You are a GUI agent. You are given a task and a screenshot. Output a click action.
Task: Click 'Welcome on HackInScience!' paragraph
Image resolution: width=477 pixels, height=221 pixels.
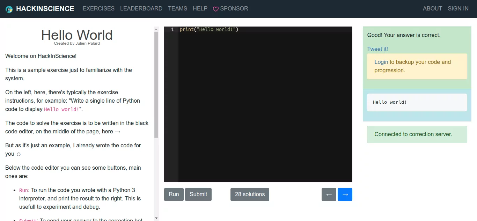point(41,56)
